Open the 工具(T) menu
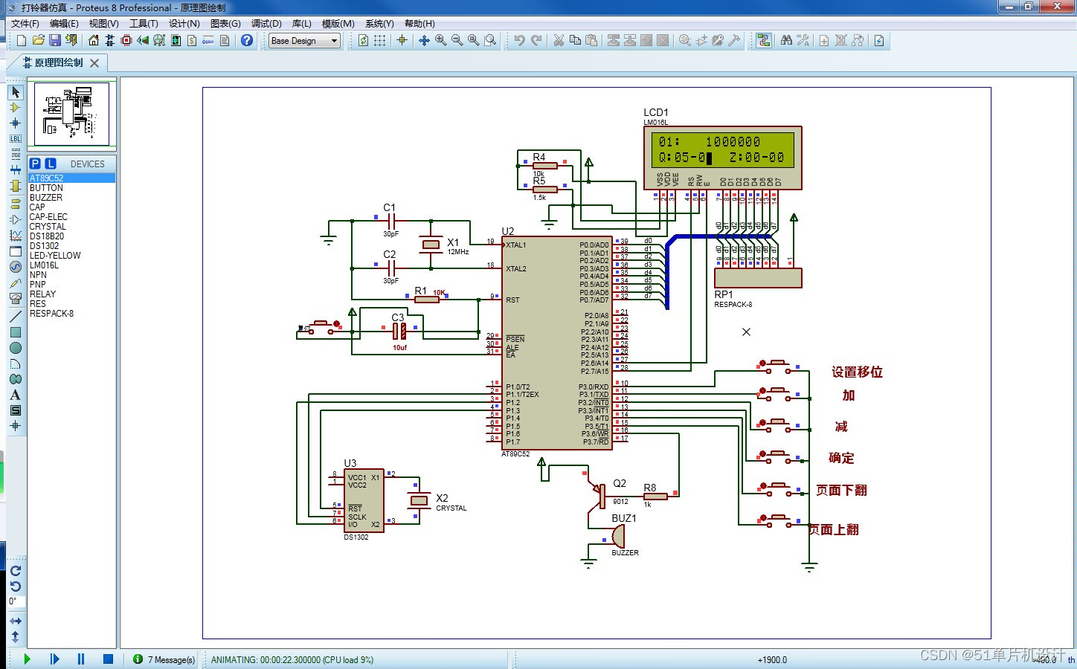1077x669 pixels. tap(144, 24)
